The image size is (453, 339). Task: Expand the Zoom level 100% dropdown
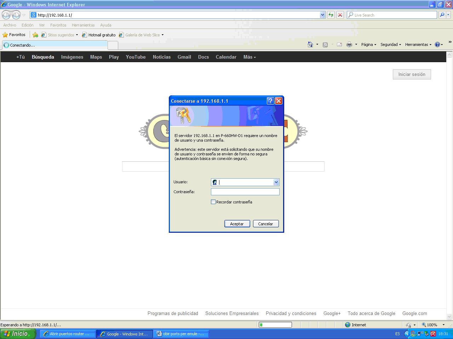[x=443, y=325]
